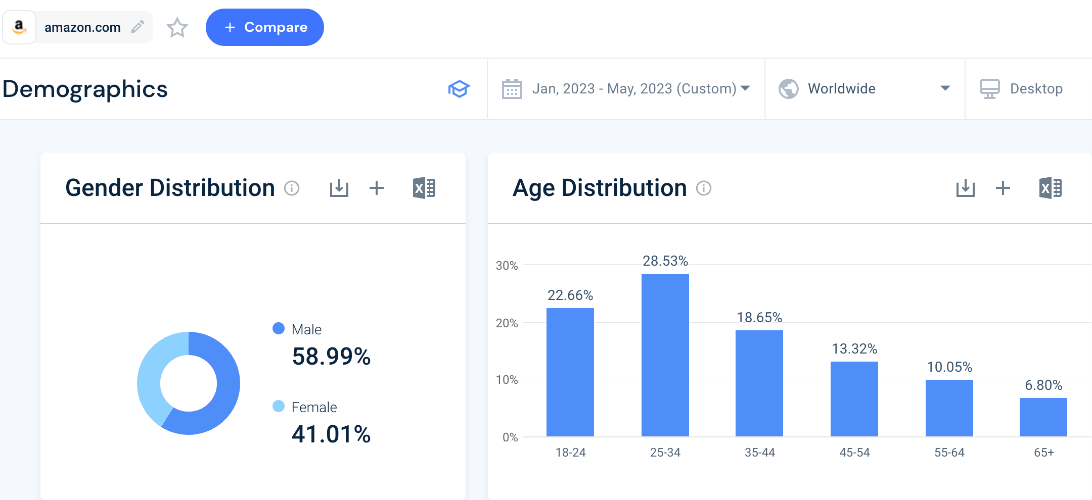Click the Compare button

[x=264, y=27]
